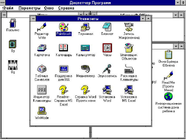
Task: Open the Справка menu
Action: 66,8
